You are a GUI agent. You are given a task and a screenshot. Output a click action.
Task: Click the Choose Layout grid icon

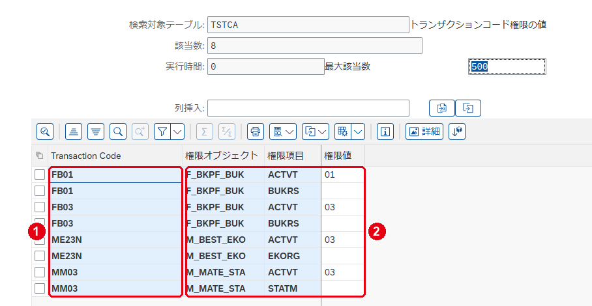pyautogui.click(x=343, y=132)
